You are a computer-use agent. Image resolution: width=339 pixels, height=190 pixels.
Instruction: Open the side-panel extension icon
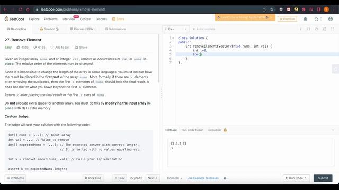pos(319,9)
